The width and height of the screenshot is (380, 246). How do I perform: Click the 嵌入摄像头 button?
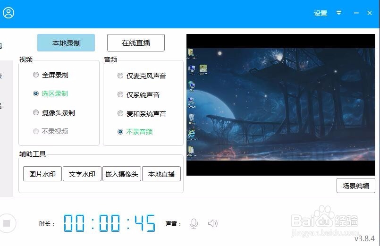point(122,174)
